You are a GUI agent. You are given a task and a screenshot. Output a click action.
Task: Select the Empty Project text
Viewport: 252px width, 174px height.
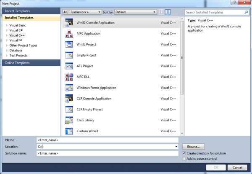(x=87, y=55)
